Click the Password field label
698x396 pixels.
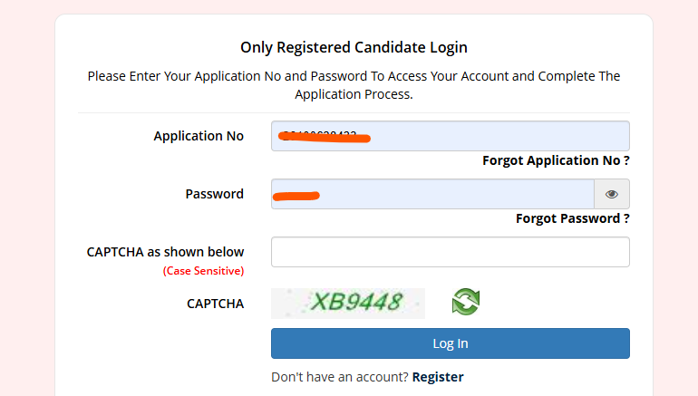[214, 194]
